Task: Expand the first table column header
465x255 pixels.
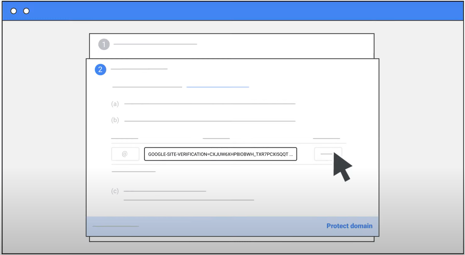Action: [x=124, y=138]
